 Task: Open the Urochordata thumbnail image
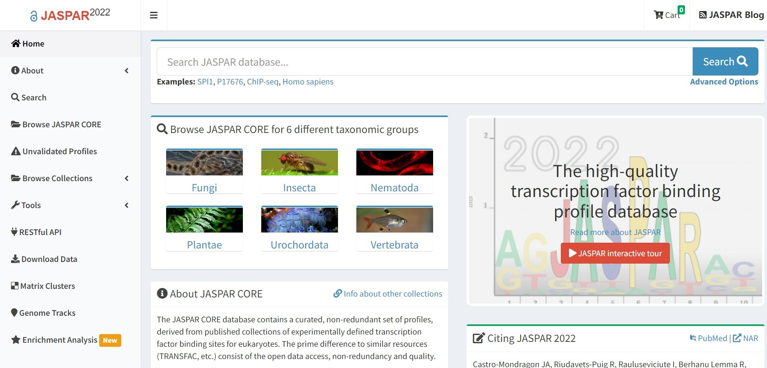[300, 219]
